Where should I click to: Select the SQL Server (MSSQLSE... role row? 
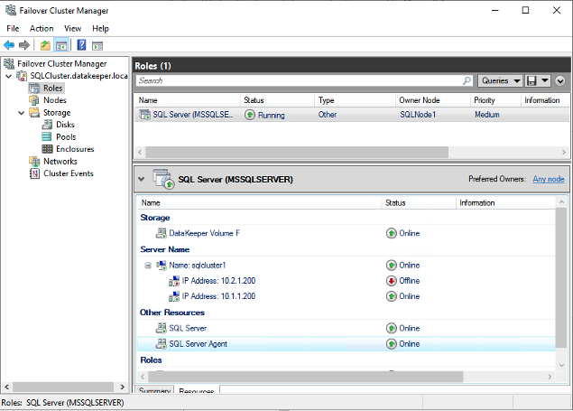click(x=351, y=115)
